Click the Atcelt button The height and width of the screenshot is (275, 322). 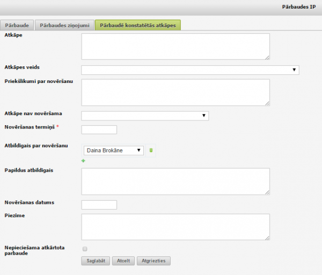123,261
